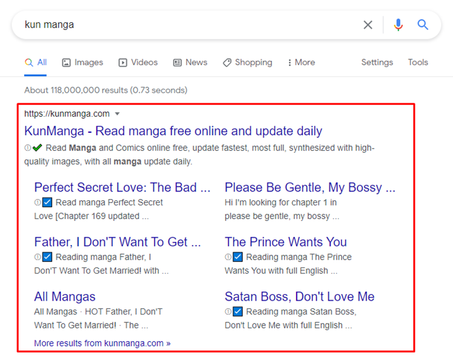Image resolution: width=453 pixels, height=358 pixels.
Task: Open All Mangas sitelink
Action: pyautogui.click(x=65, y=297)
